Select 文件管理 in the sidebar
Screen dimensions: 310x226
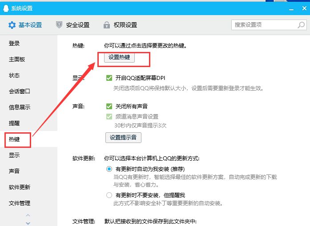20,203
